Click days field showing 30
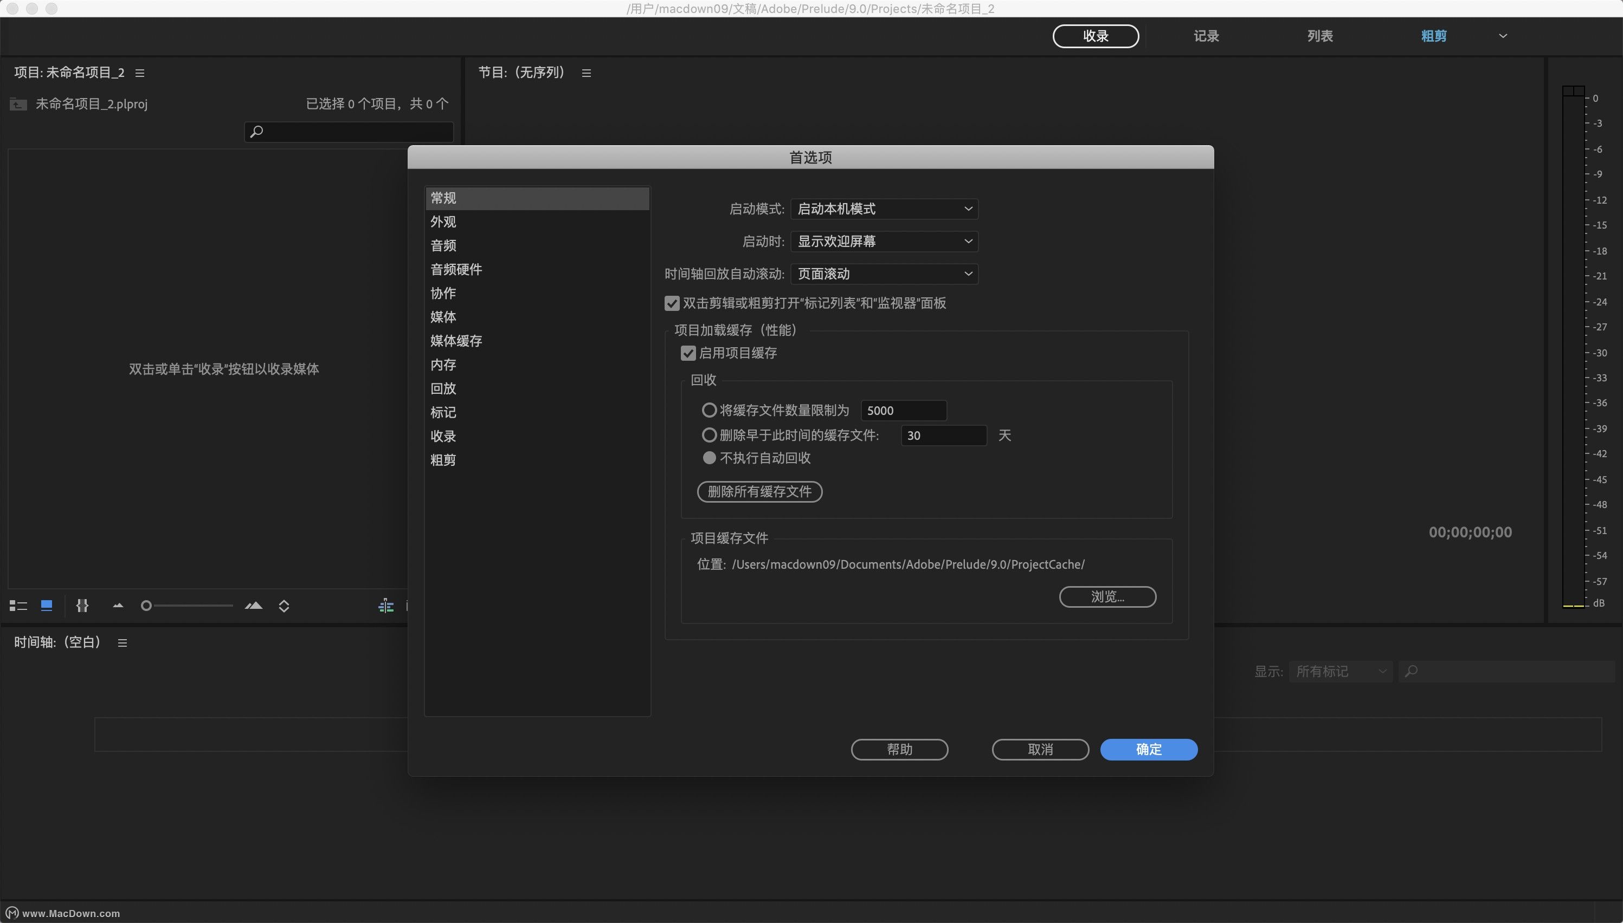The width and height of the screenshot is (1623, 923). coord(944,435)
